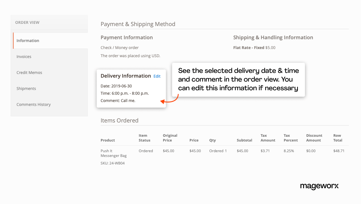The width and height of the screenshot is (361, 204).
Task: Click the delivery time range text
Action: tap(124, 93)
